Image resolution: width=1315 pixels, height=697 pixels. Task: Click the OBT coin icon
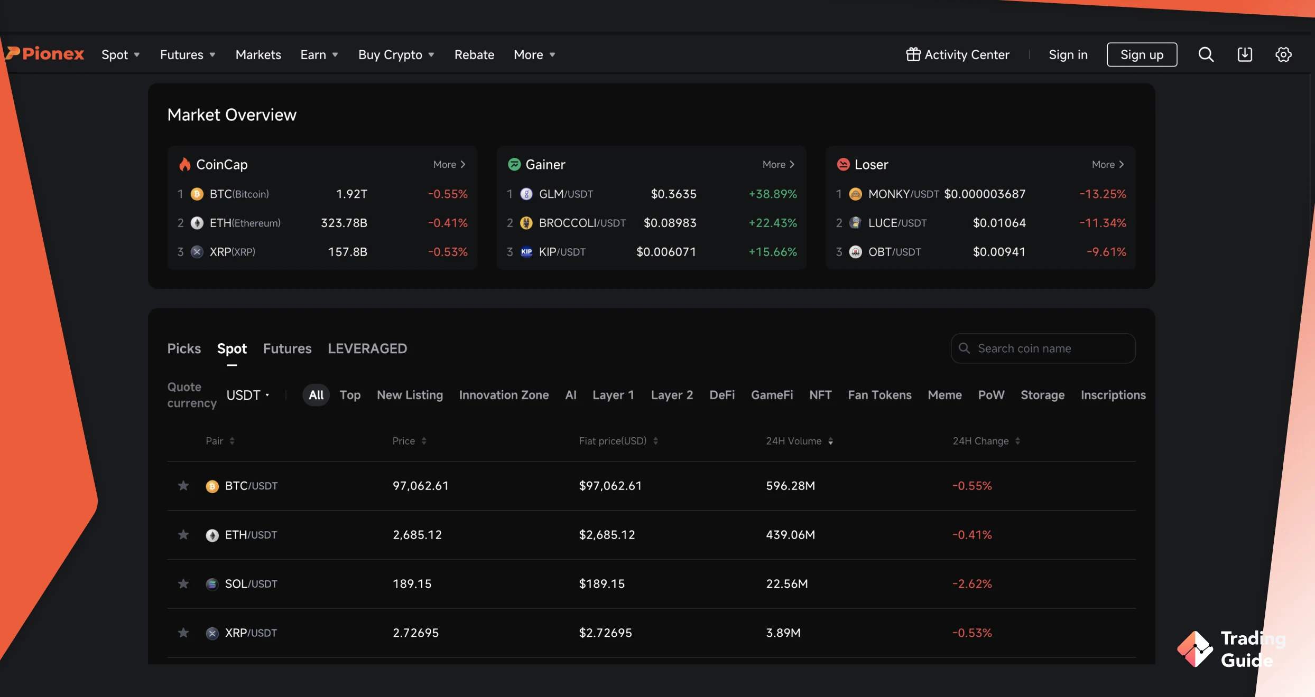pos(855,252)
